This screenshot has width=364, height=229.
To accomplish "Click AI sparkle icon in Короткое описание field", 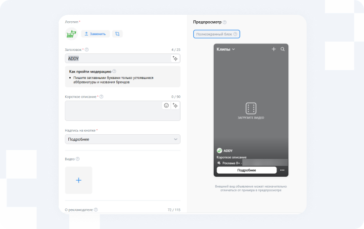I will (x=175, y=106).
